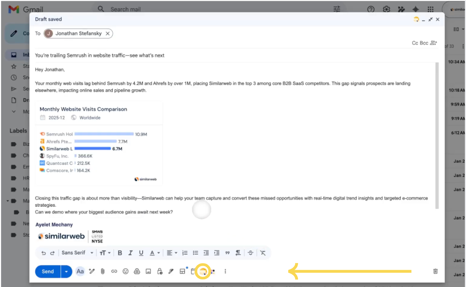Choose a layout template icon
Image resolution: width=466 pixels, height=287 pixels.
click(x=182, y=272)
